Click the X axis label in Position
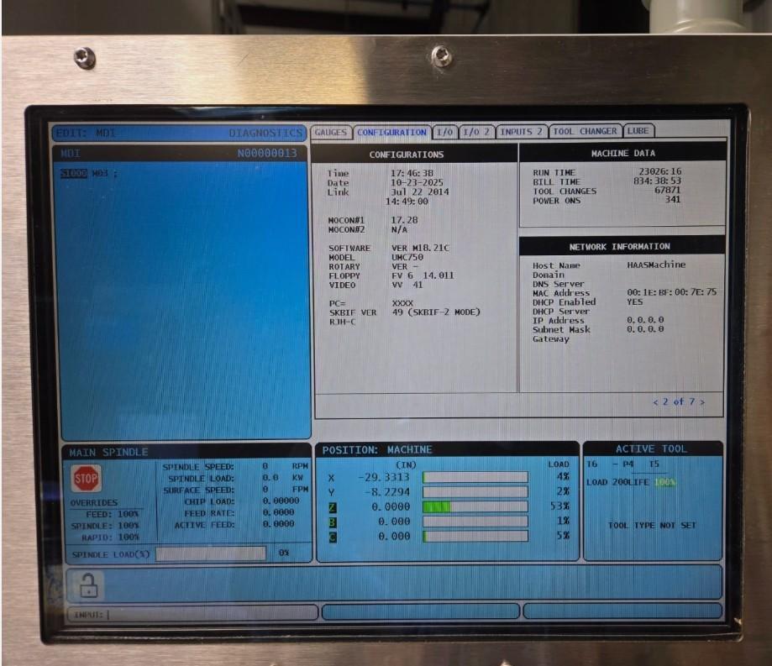Image resolution: width=772 pixels, height=666 pixels. 331,477
